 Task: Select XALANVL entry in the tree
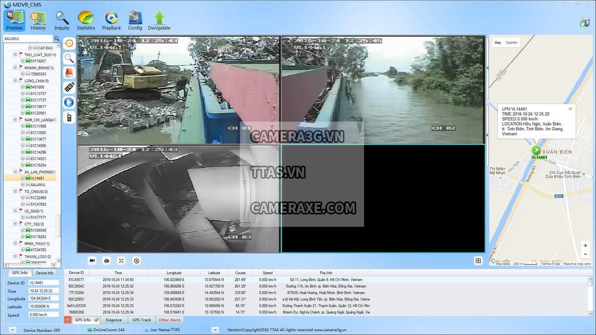click(x=38, y=184)
